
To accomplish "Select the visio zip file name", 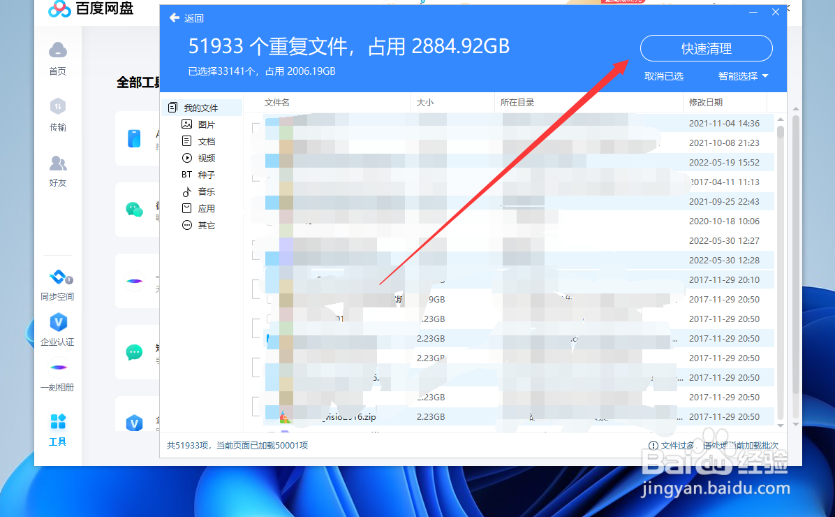I will coord(349,417).
